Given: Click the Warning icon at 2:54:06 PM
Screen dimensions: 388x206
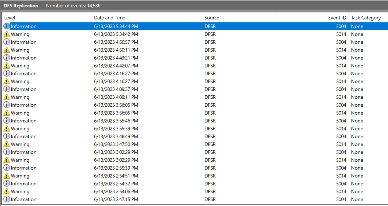Looking at the screenshot, I should pos(7,191).
